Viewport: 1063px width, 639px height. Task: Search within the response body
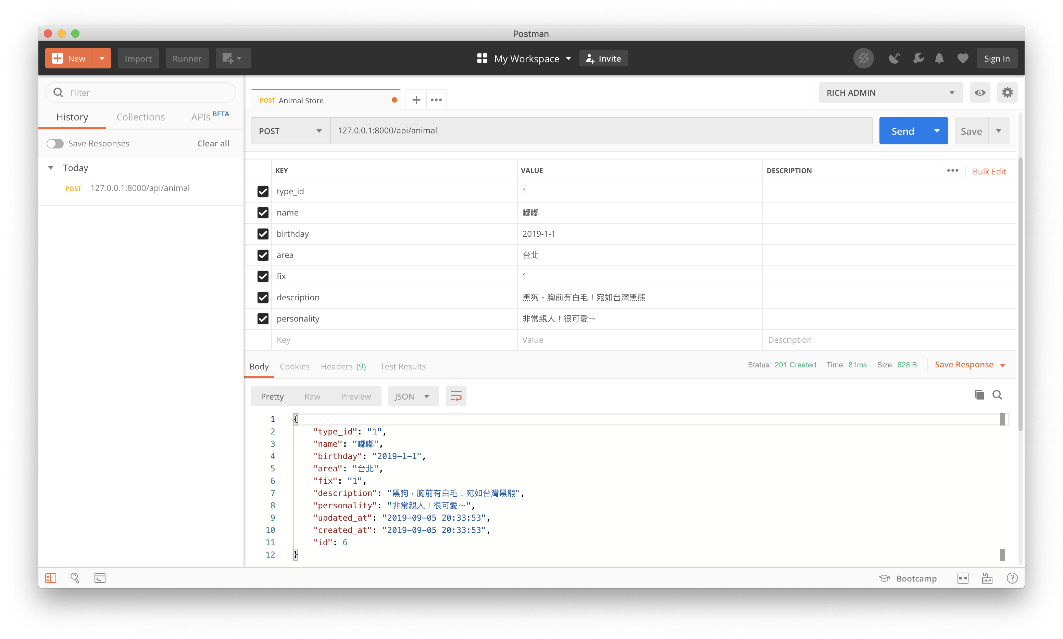(x=997, y=395)
